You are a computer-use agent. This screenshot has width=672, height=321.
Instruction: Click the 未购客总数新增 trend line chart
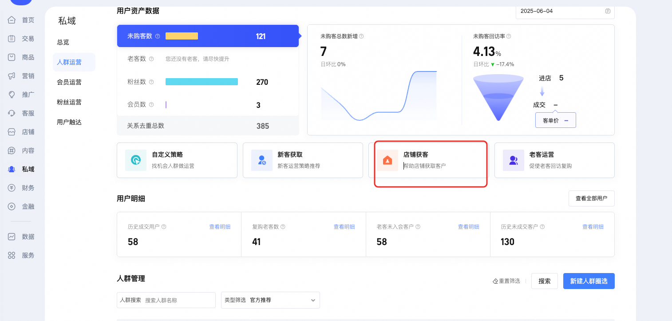379,96
